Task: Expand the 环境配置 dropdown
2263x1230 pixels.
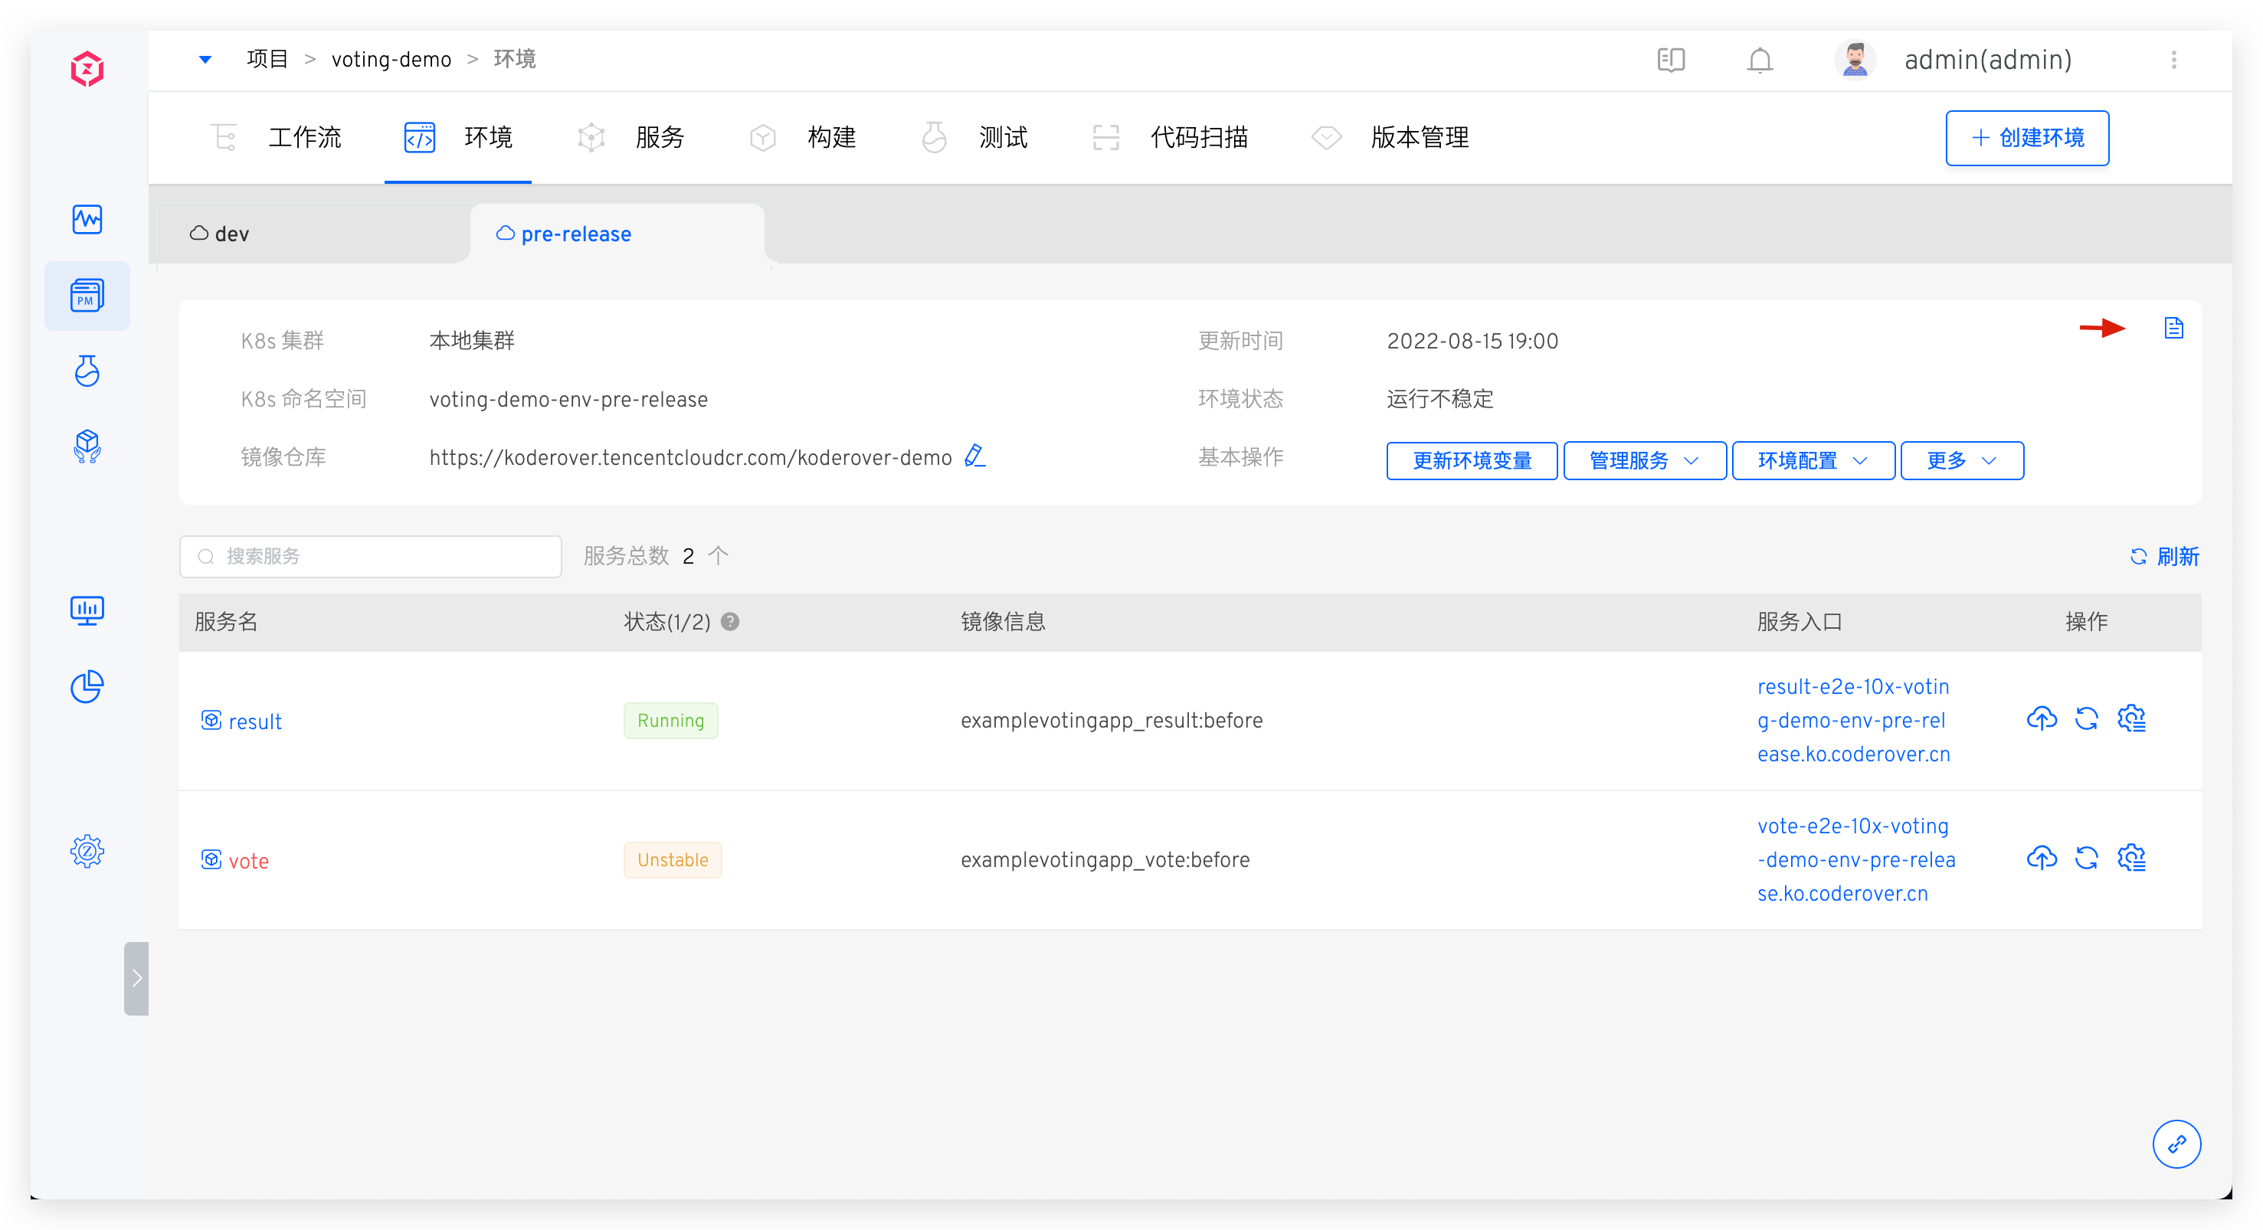Action: click(x=1813, y=460)
